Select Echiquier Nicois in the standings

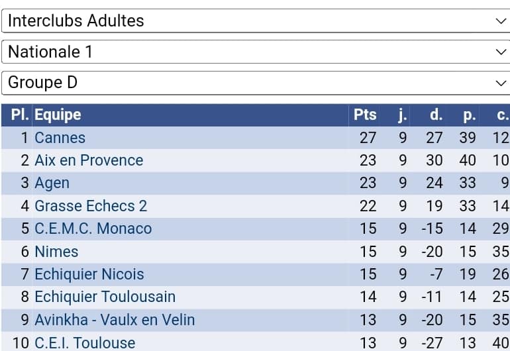coord(89,274)
